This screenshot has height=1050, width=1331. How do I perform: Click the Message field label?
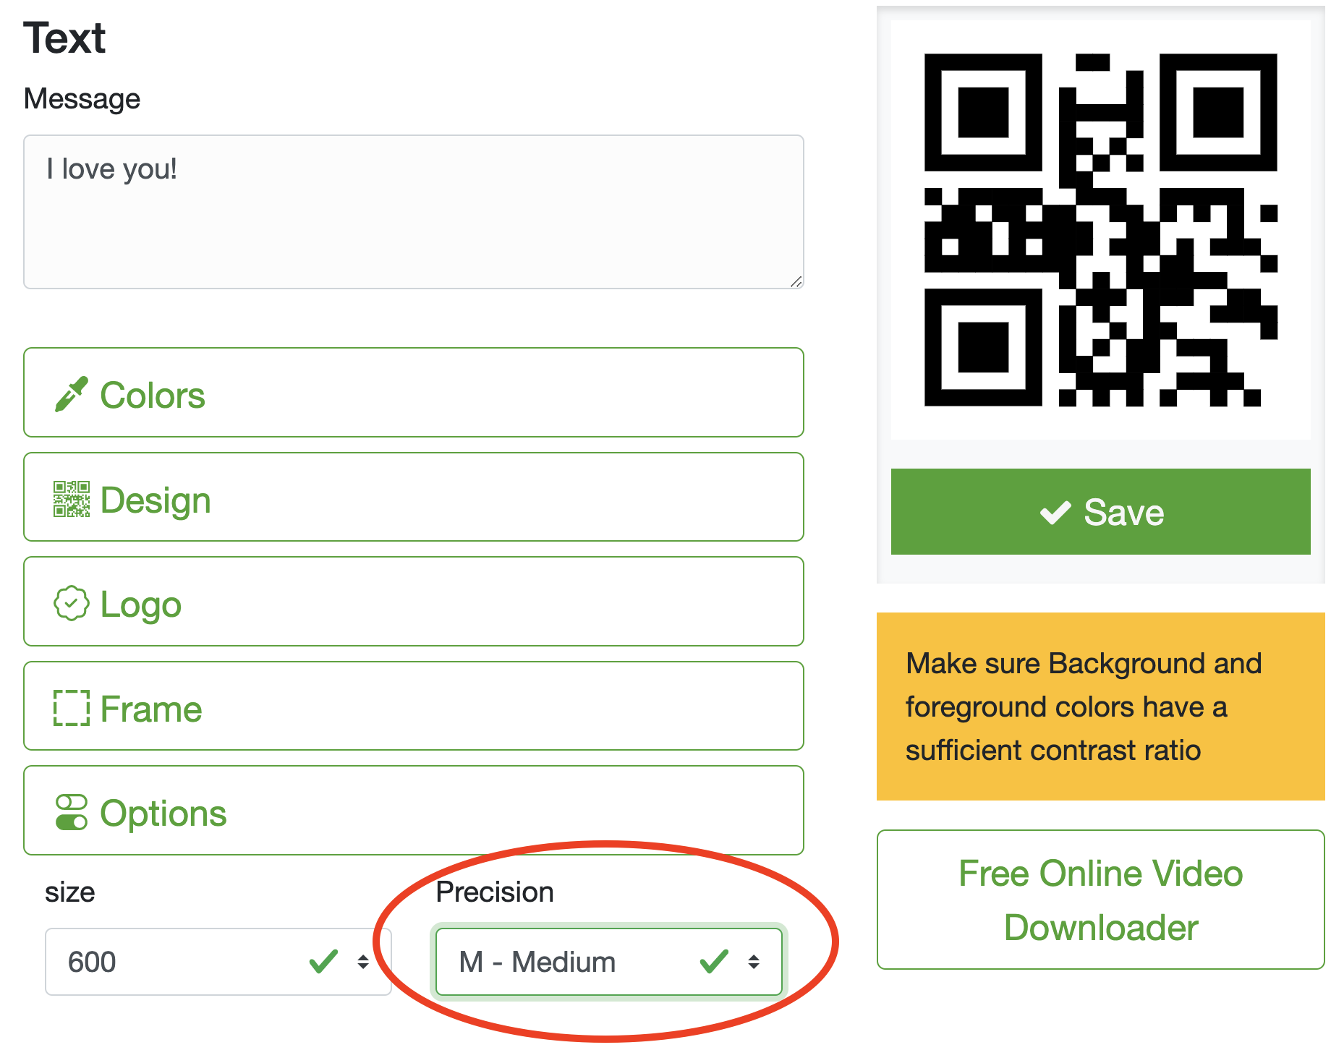click(82, 99)
